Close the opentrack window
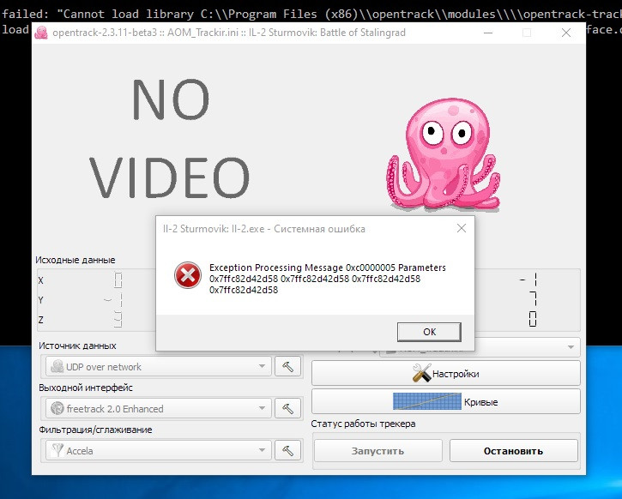This screenshot has width=622, height=499. pyautogui.click(x=566, y=33)
